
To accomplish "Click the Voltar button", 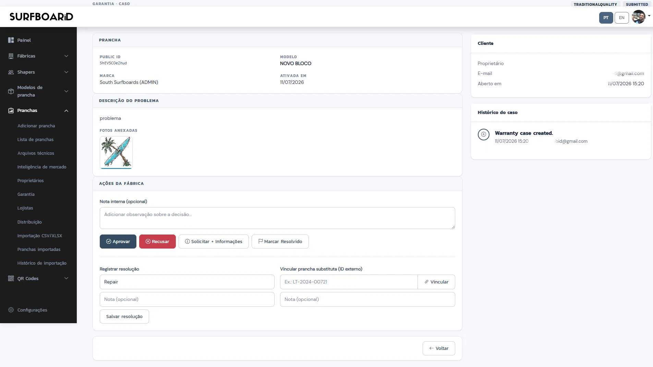I will pyautogui.click(x=439, y=348).
